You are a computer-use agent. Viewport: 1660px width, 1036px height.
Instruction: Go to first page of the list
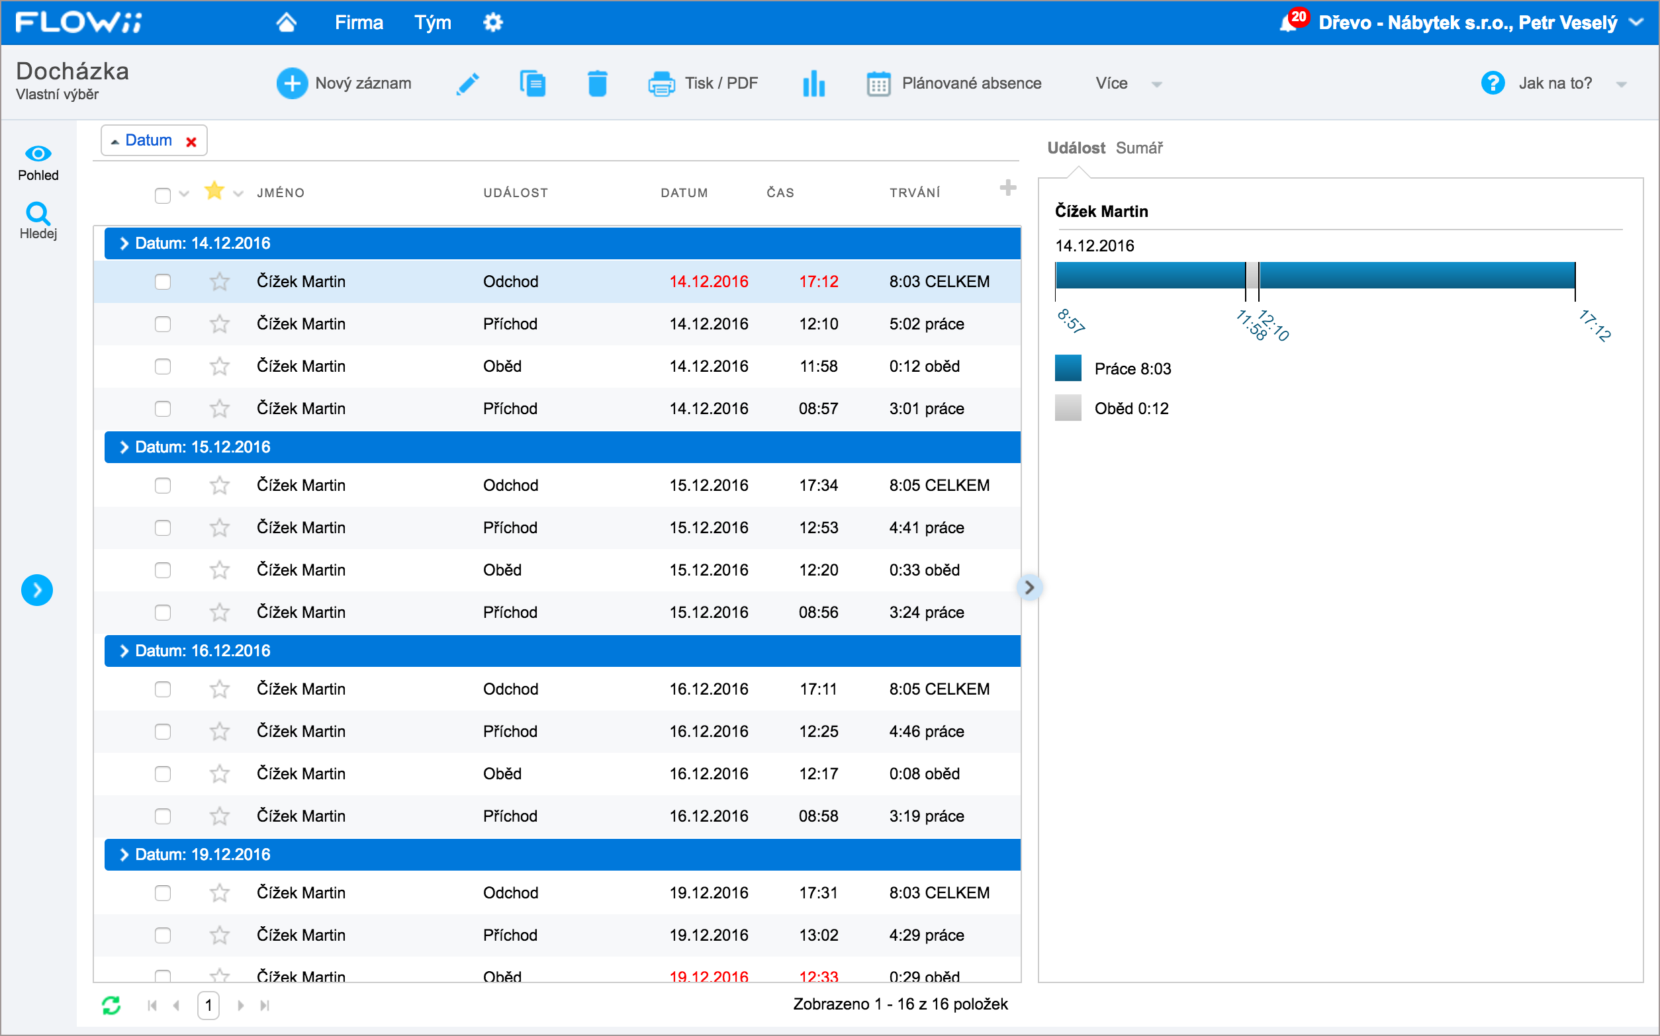tap(152, 1005)
